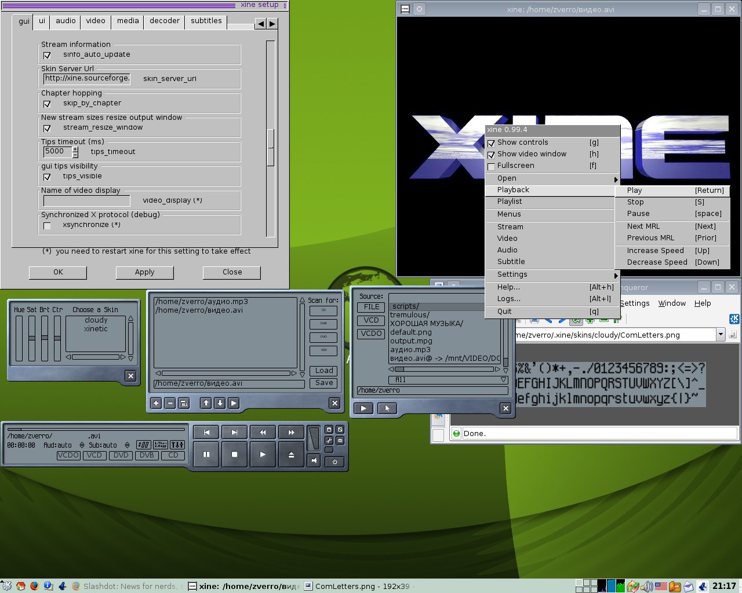Click the rewind button in xine control panel
Viewport: 742px width, 593px height.
coord(263,432)
